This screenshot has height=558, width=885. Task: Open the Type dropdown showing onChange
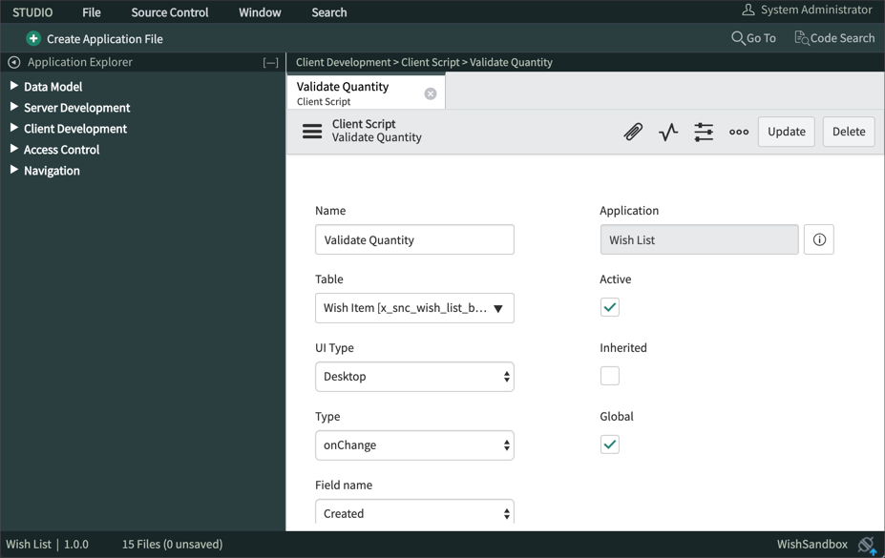[x=414, y=445]
